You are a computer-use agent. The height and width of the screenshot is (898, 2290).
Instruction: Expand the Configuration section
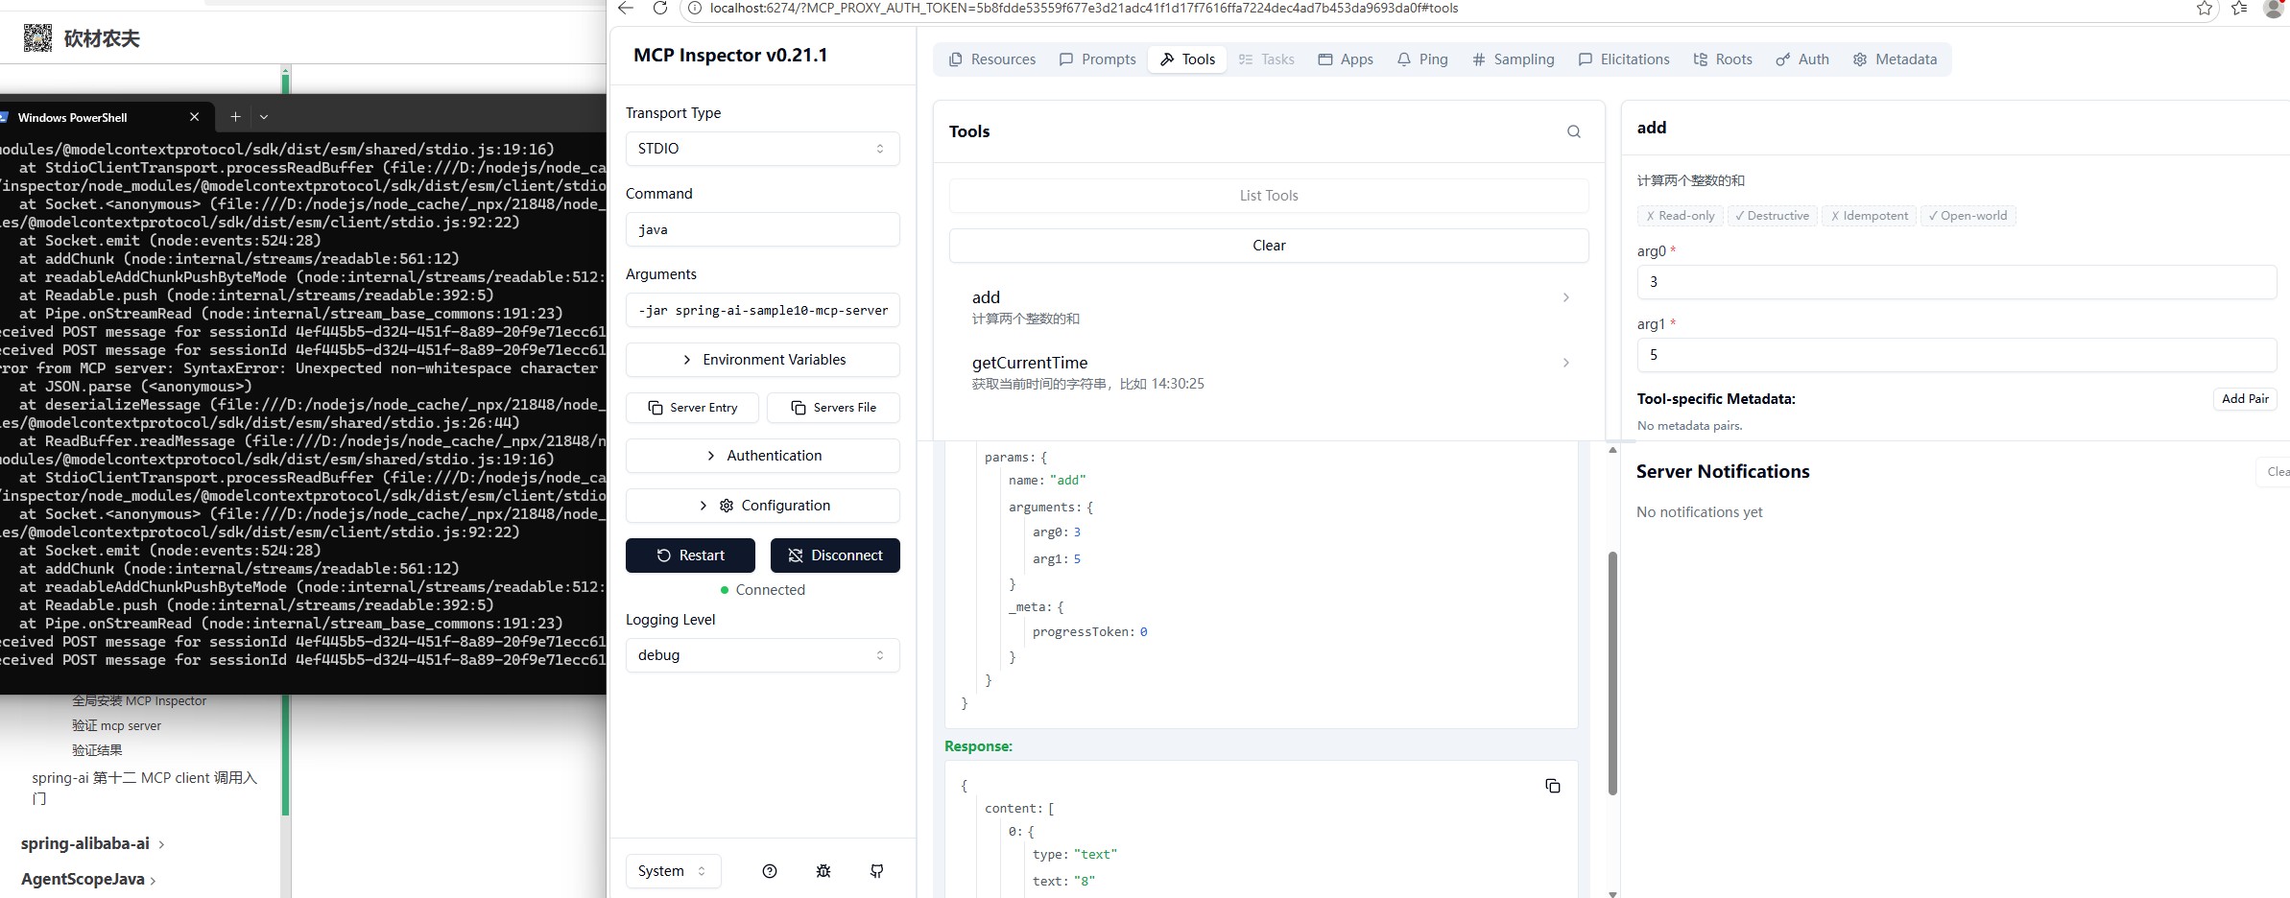[x=762, y=506]
